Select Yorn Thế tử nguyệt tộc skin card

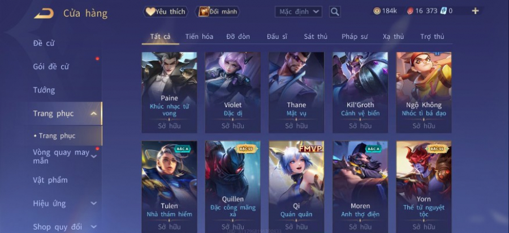pyautogui.click(x=424, y=186)
